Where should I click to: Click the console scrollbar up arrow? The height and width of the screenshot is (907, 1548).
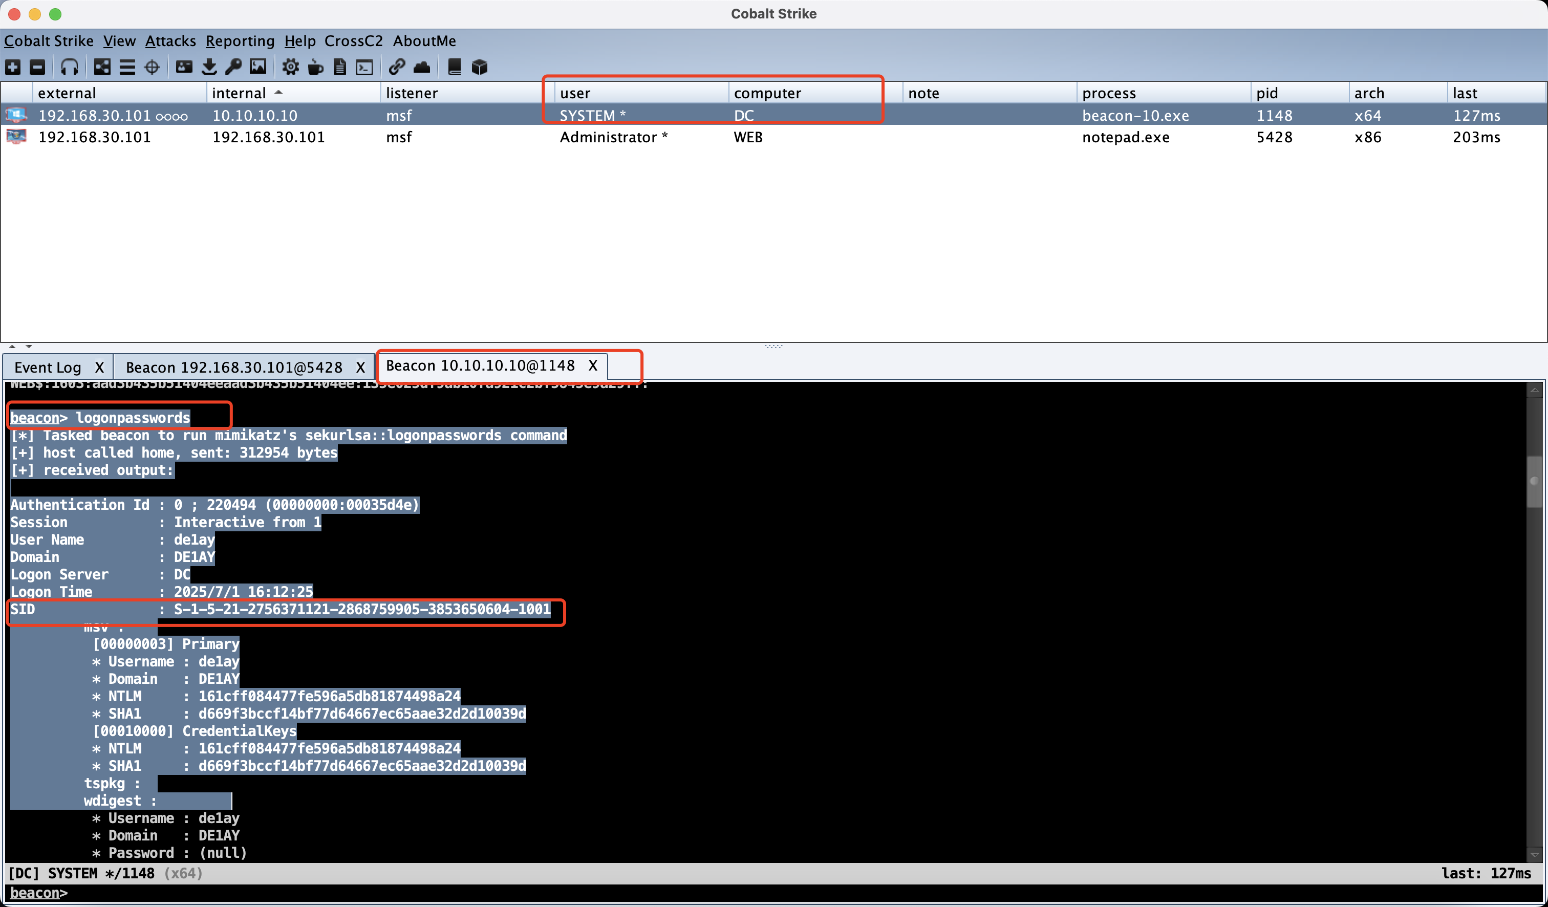coord(1534,390)
